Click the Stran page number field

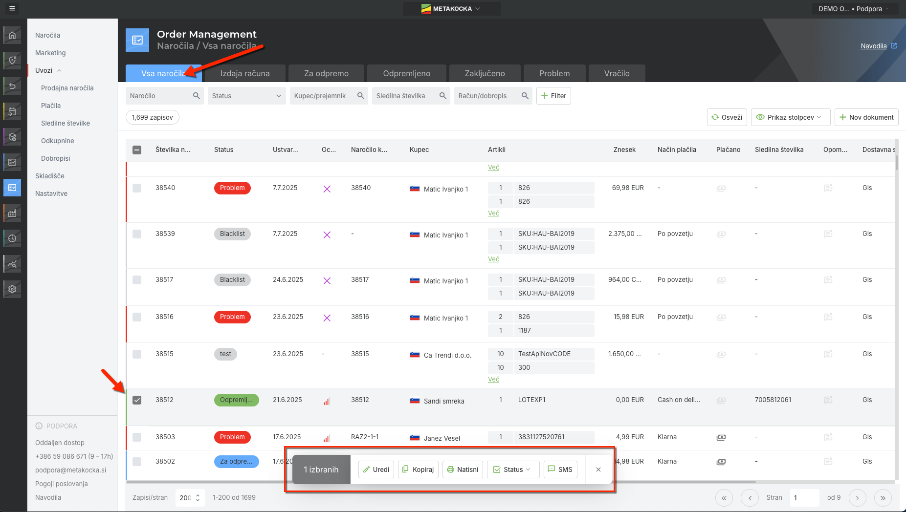click(804, 498)
